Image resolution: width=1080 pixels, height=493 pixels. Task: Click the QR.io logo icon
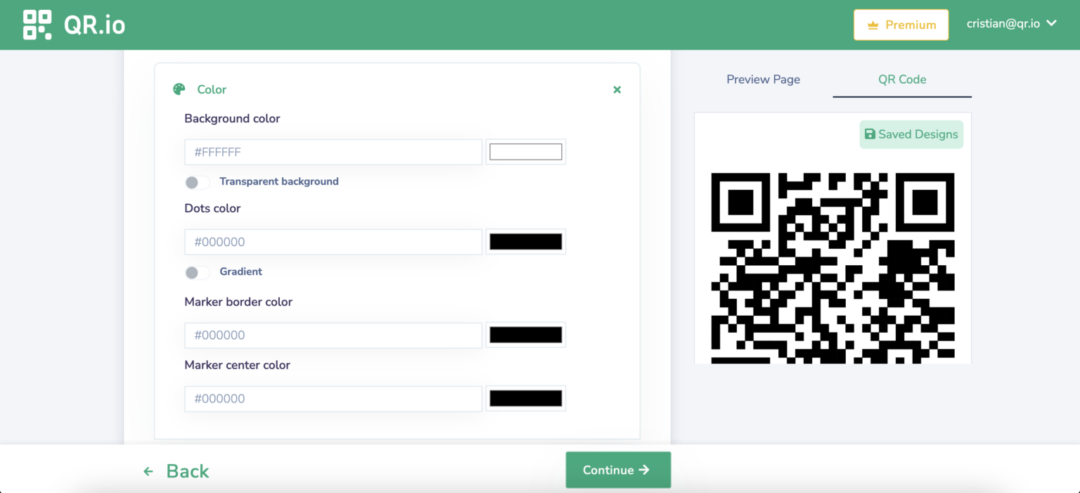coord(37,24)
